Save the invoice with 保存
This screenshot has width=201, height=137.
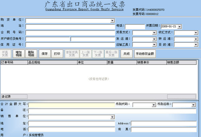point(45,54)
